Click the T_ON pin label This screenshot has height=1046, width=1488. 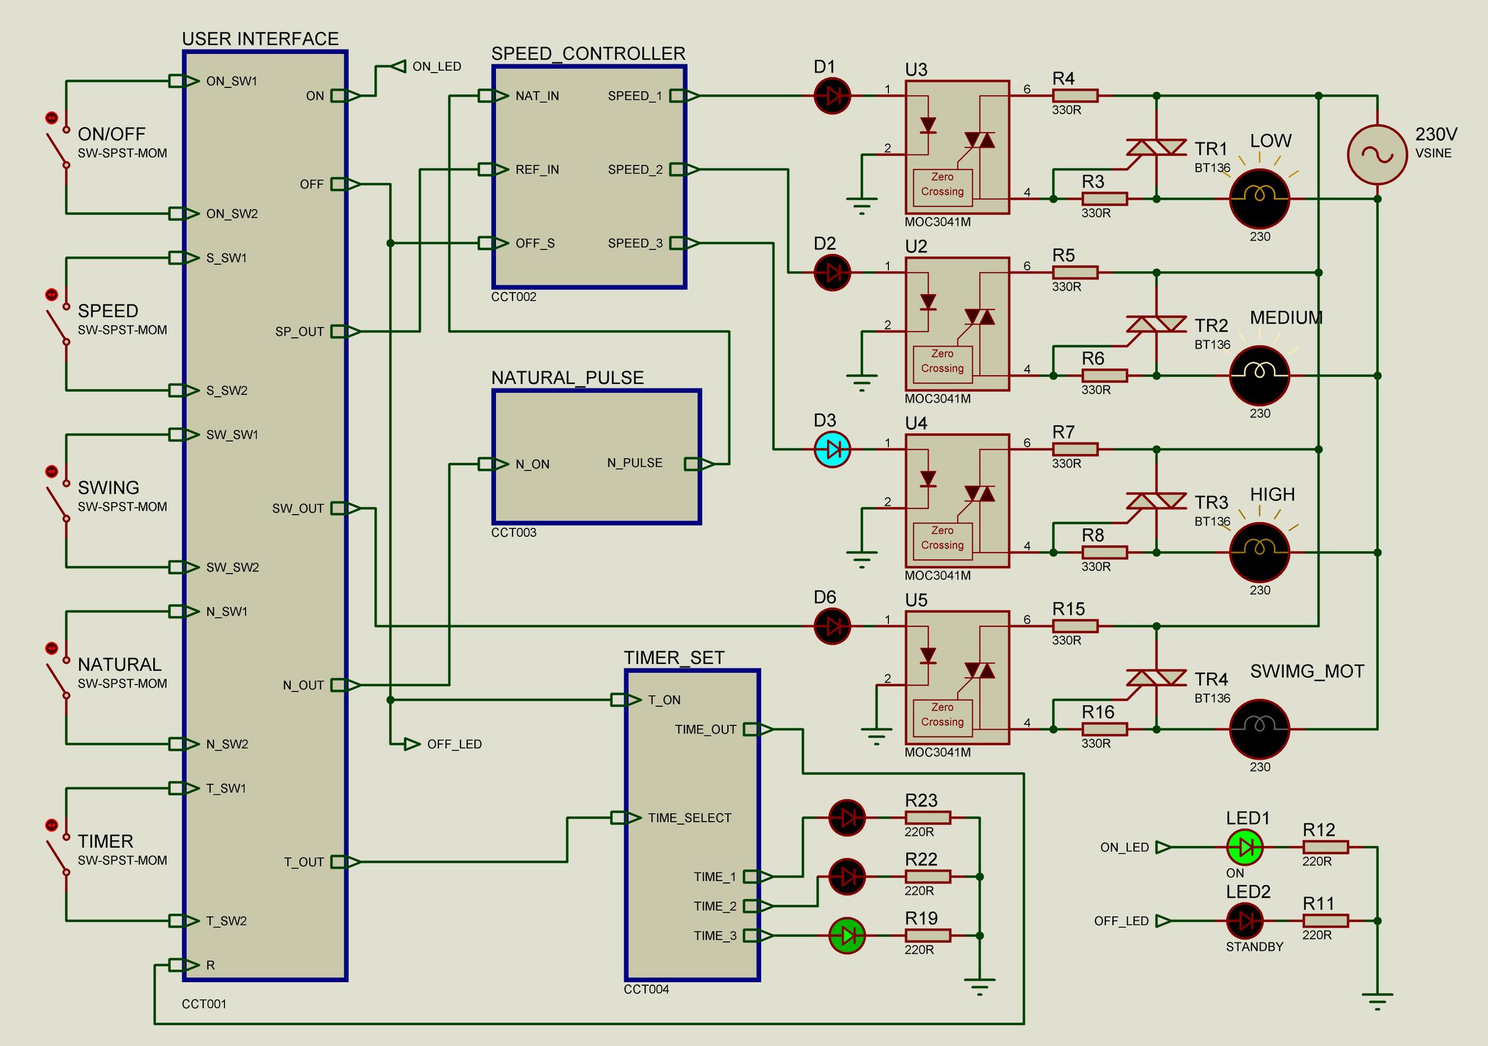tap(664, 701)
